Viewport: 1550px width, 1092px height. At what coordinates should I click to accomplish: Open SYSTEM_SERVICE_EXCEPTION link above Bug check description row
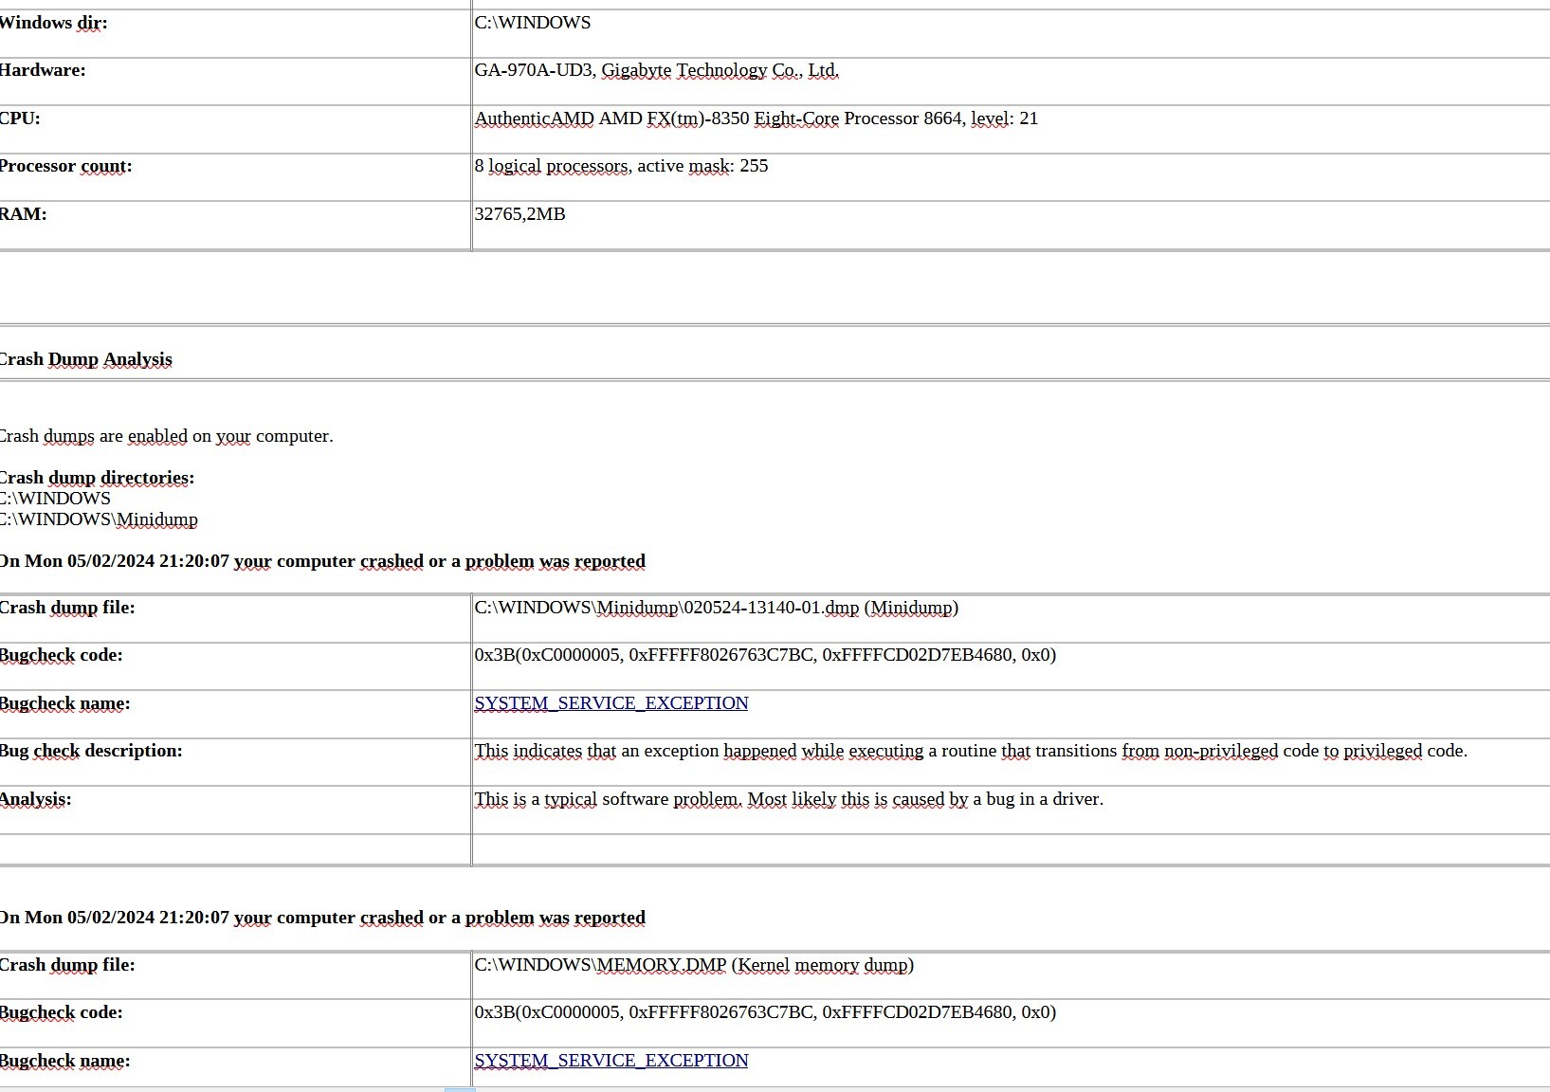point(611,703)
